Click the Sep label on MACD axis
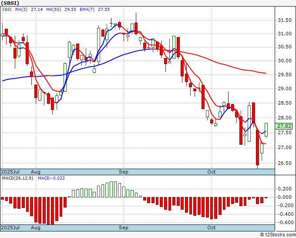This screenshot has height=238, width=296. point(124,228)
